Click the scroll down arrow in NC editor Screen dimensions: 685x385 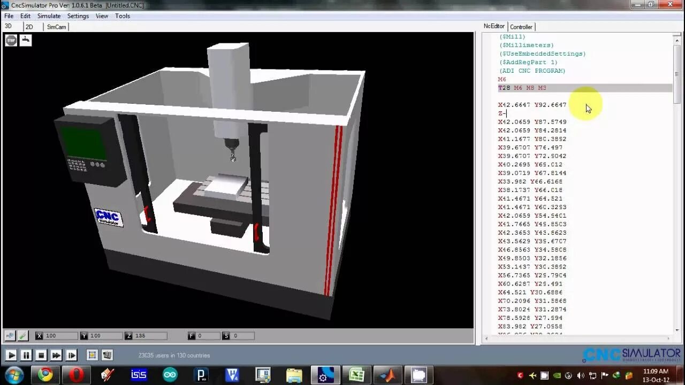pos(678,330)
